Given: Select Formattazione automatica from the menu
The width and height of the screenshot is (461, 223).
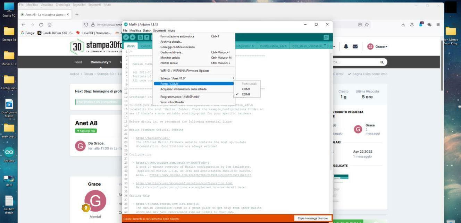Looking at the screenshot, I should pos(194,36).
